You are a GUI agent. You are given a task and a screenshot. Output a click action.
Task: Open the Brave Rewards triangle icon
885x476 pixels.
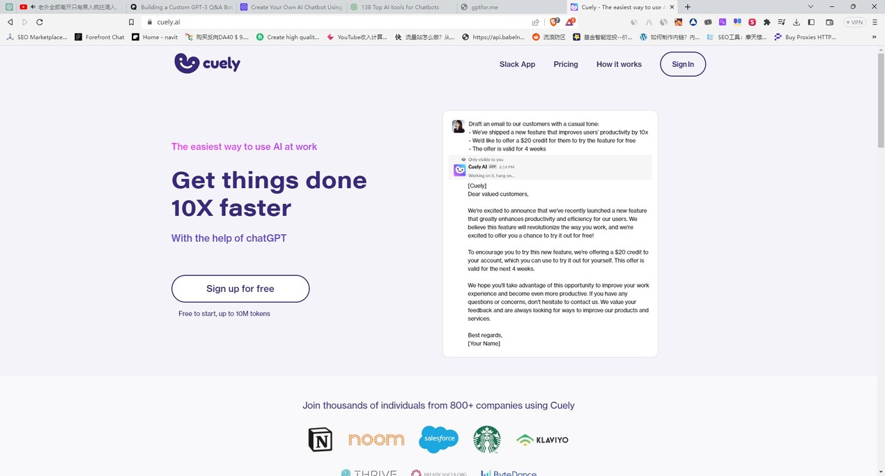pos(570,22)
